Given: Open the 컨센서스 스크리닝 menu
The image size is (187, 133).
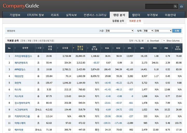Looking at the screenshot, I should pyautogui.click(x=95, y=15).
